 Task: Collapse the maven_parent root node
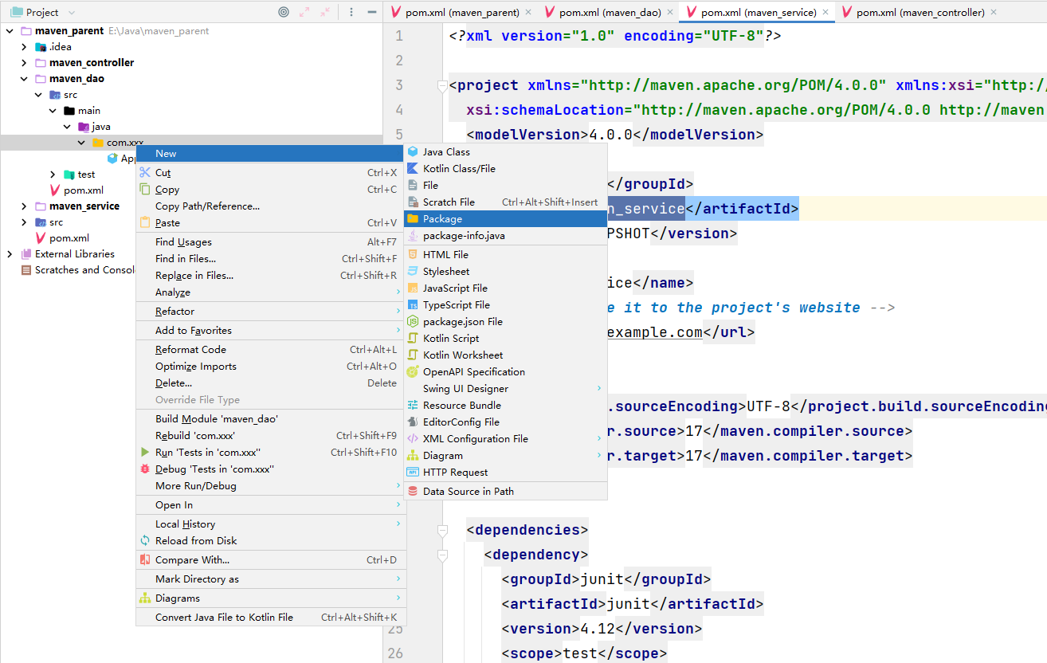pyautogui.click(x=10, y=31)
